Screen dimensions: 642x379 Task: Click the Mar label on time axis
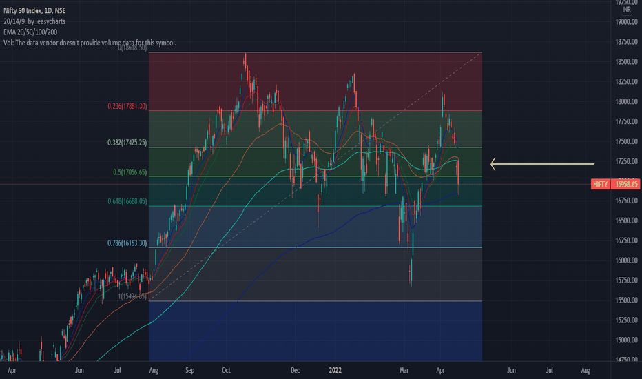[404, 370]
